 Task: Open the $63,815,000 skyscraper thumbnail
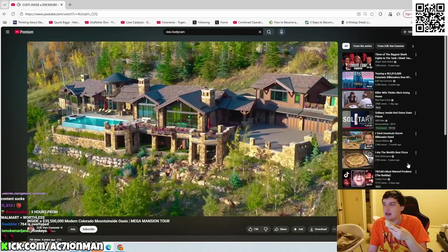coord(358,80)
